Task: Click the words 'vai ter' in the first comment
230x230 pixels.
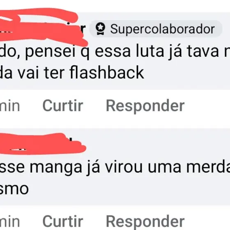Action: [x=41, y=73]
